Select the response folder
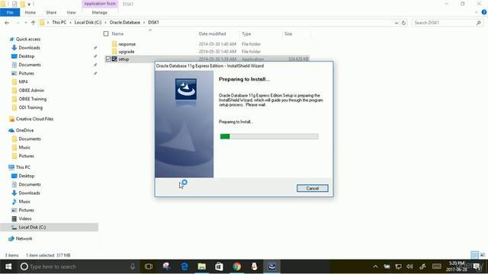Image resolution: width=488 pixels, height=274 pixels. point(127,44)
